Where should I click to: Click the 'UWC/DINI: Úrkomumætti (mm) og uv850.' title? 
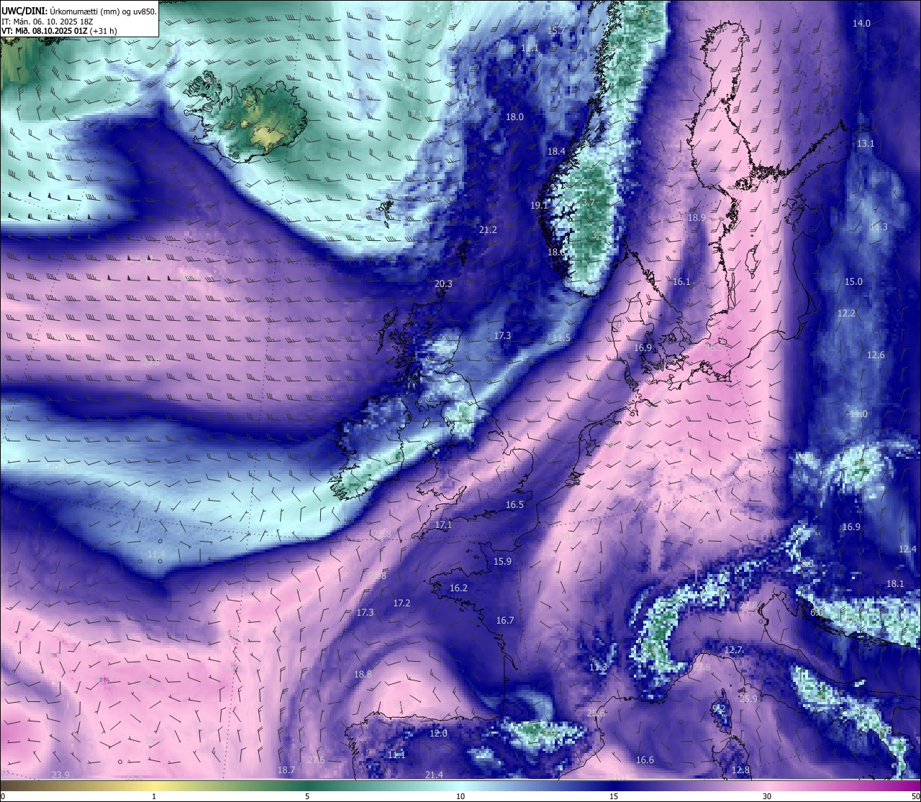(x=79, y=11)
